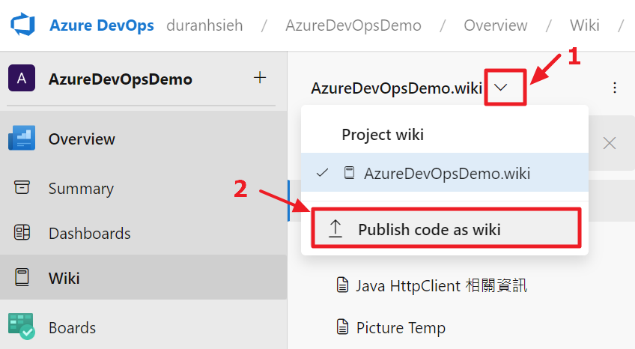635x349 pixels.
Task: Go to AzureDevOpsDemo breadcrumb link
Action: 353,25
